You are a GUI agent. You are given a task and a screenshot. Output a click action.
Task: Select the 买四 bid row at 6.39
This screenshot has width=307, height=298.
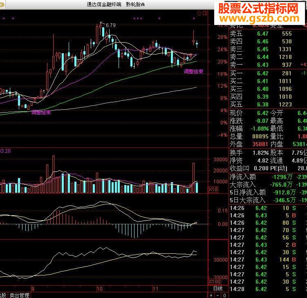[268, 97]
